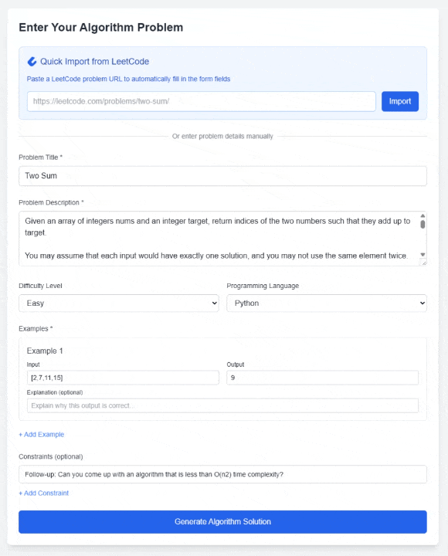Click the Example 1 Input field
448x556 pixels.
(123, 378)
